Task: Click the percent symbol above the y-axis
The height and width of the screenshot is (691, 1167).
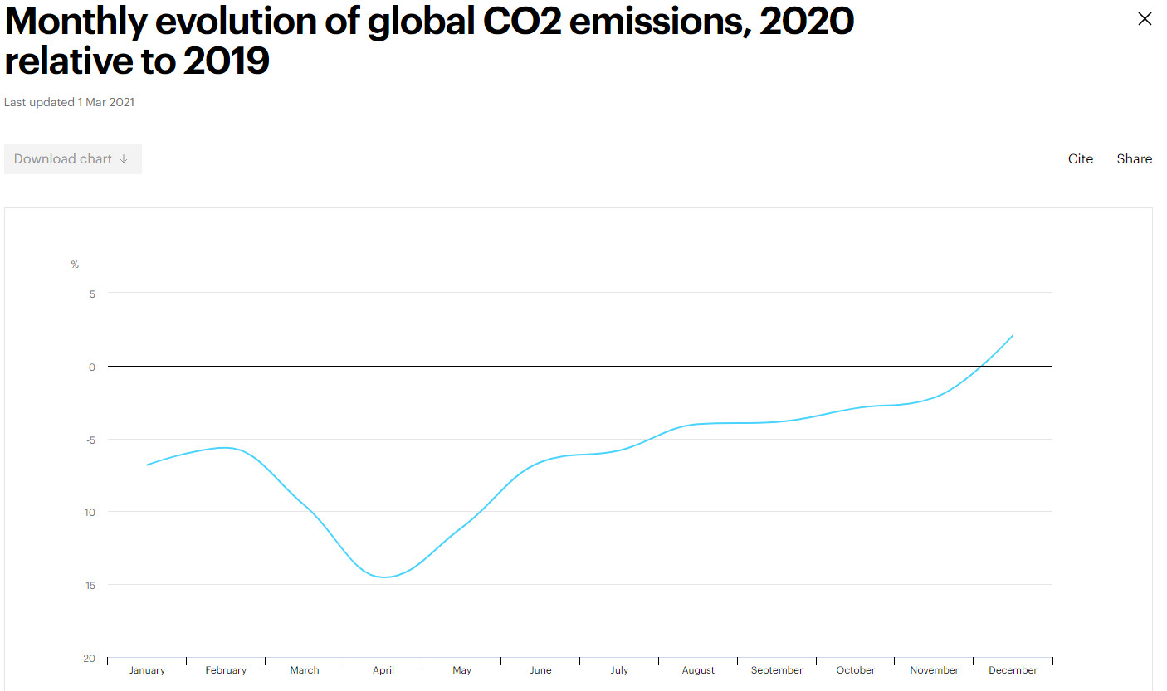Action: point(75,264)
